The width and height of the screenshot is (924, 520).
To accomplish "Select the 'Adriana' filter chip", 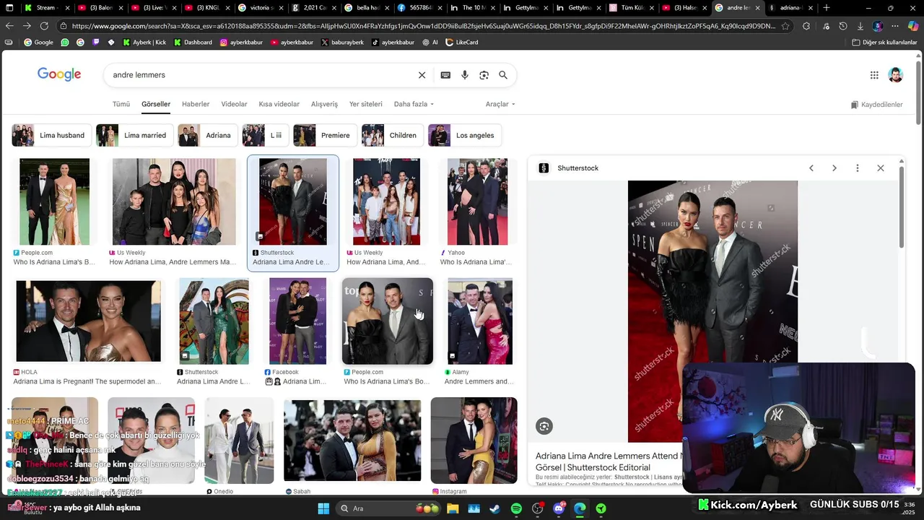I will [209, 135].
